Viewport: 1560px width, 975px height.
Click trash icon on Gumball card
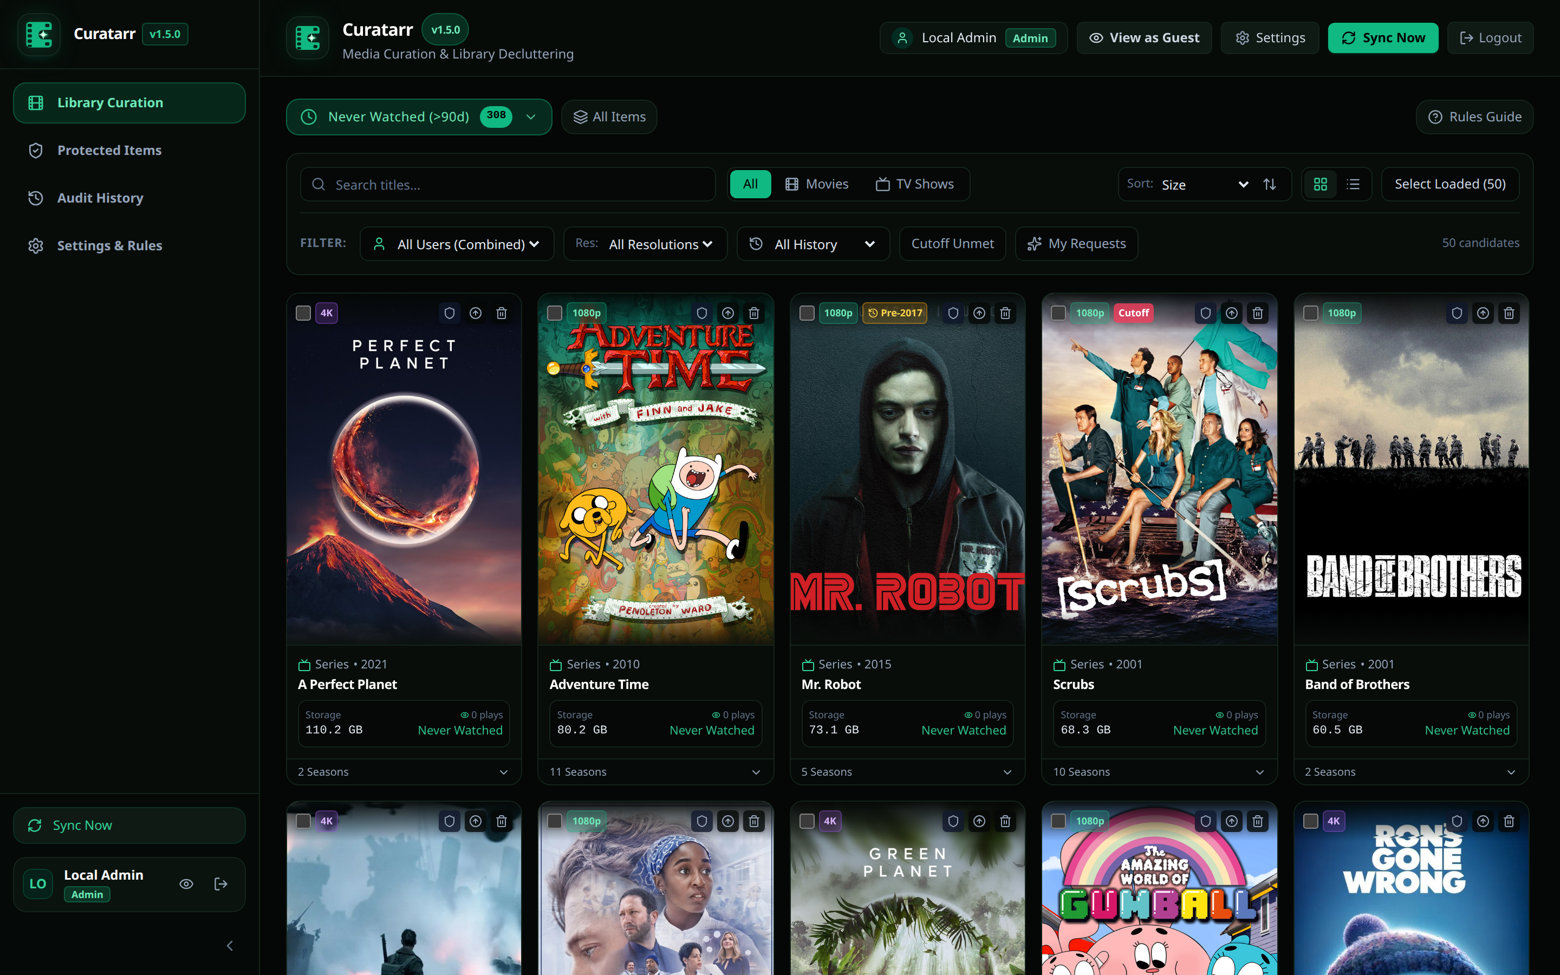coord(1257,821)
